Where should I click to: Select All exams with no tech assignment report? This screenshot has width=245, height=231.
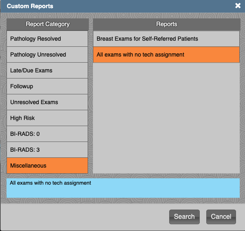[166, 55]
